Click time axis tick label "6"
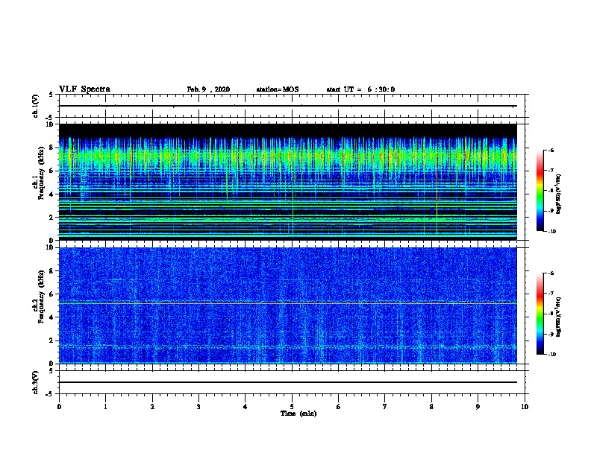This screenshot has height=456, width=591. point(338,407)
